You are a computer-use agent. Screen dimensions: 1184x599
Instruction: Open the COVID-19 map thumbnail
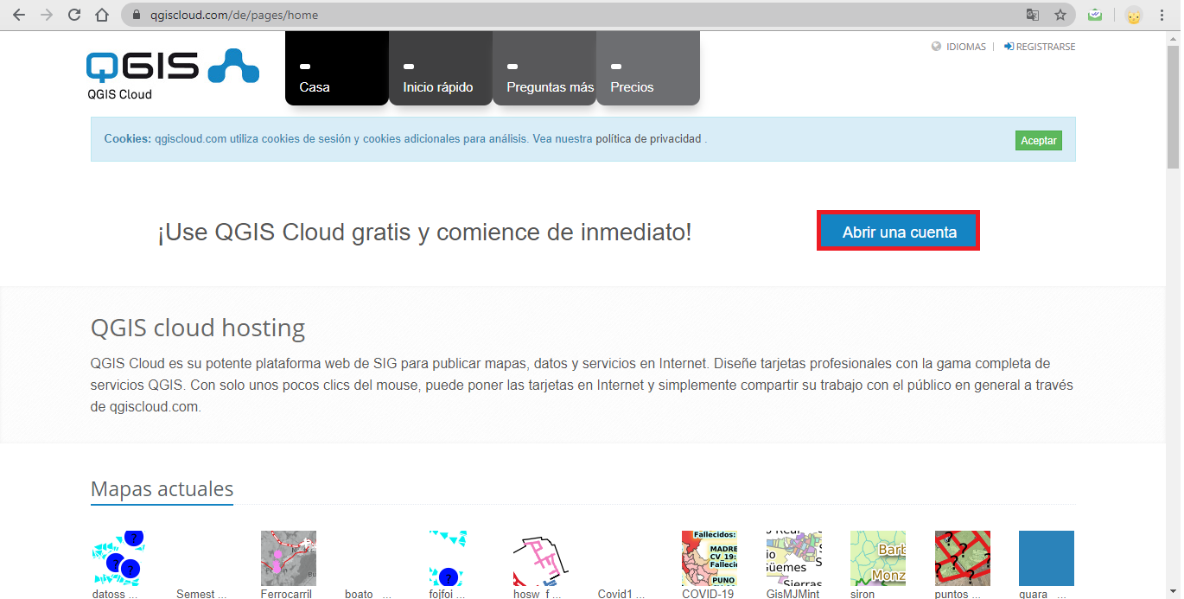tap(708, 558)
